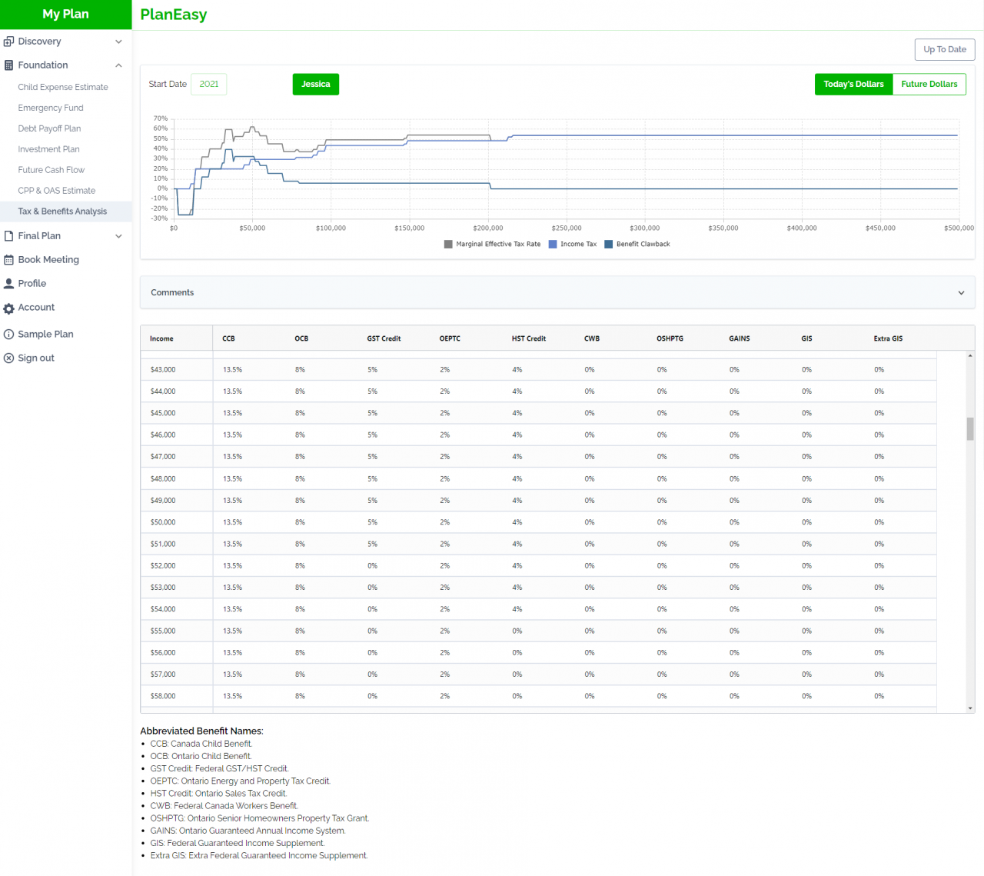Click the Start Date year field
Screen dimensions: 984x876
click(208, 85)
